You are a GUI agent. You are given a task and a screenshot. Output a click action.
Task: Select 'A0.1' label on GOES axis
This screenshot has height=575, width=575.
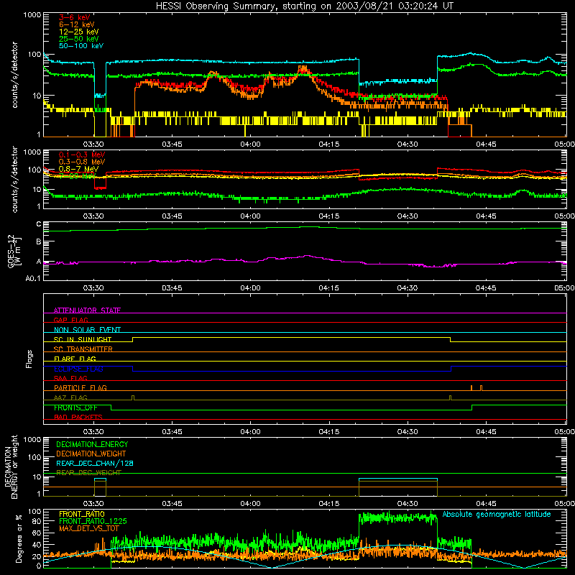click(33, 278)
